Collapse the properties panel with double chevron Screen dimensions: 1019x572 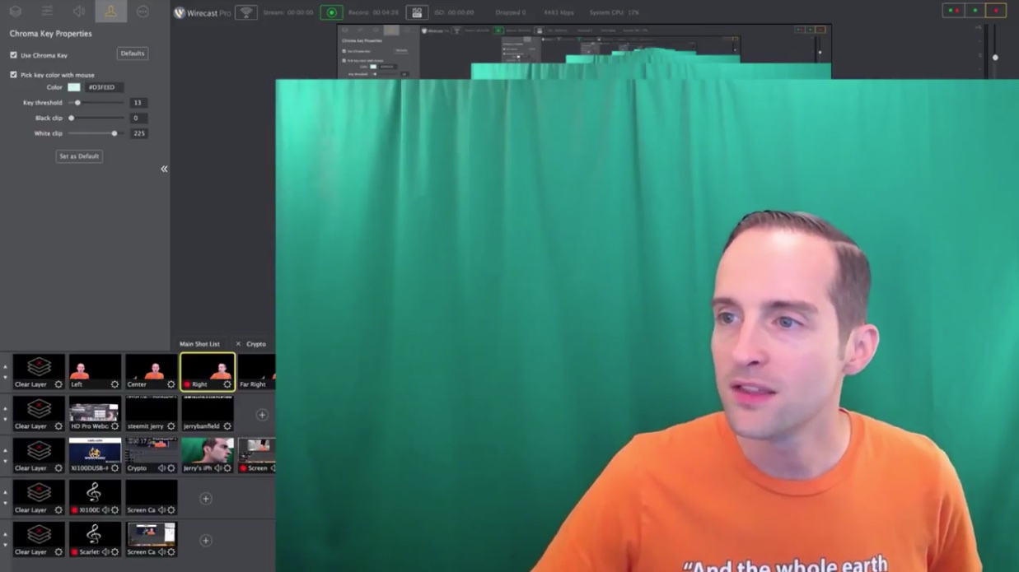[164, 169]
